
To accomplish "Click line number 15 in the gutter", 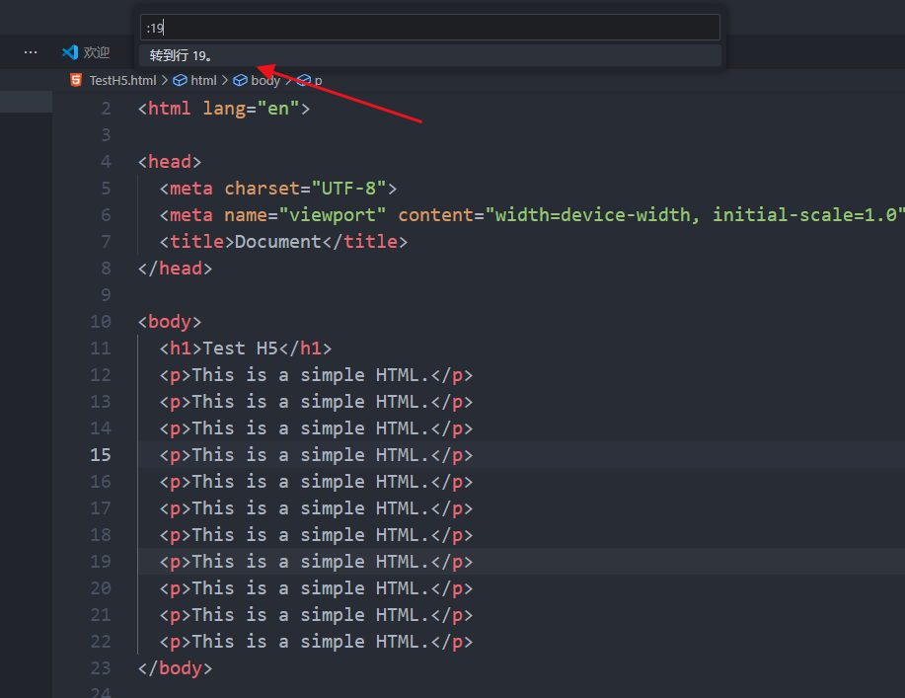I will click(x=101, y=455).
